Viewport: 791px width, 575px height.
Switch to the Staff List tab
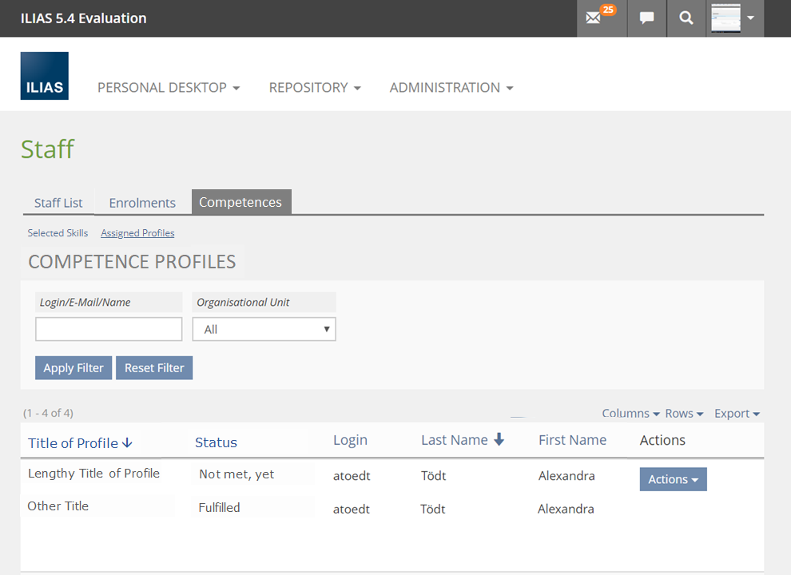(58, 203)
